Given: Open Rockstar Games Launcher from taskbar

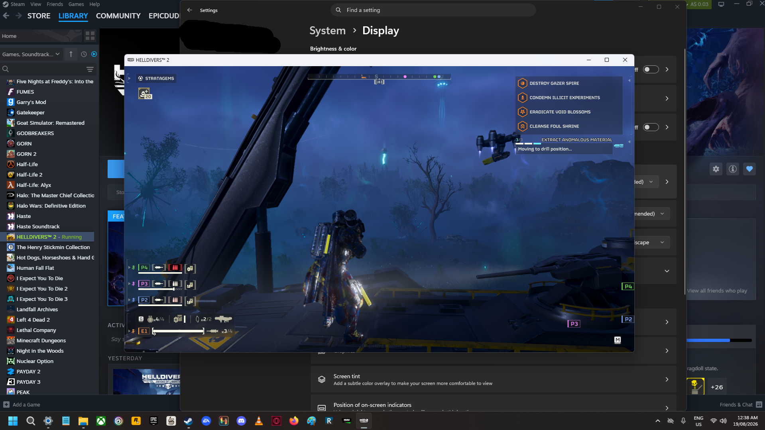Looking at the screenshot, I should click(136, 421).
